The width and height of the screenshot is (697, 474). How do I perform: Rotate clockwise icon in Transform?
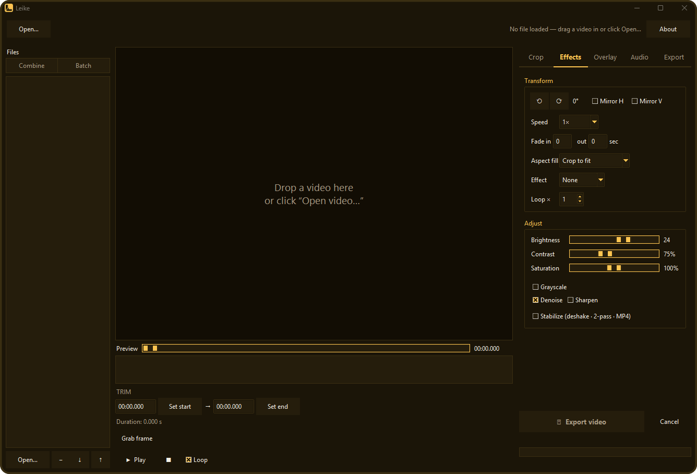[x=559, y=101]
